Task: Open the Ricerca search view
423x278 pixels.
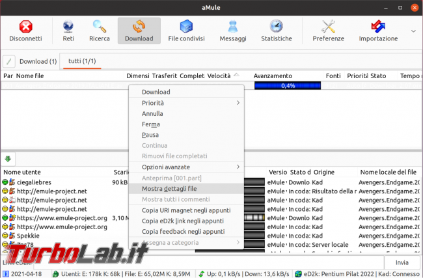Action: pos(100,31)
